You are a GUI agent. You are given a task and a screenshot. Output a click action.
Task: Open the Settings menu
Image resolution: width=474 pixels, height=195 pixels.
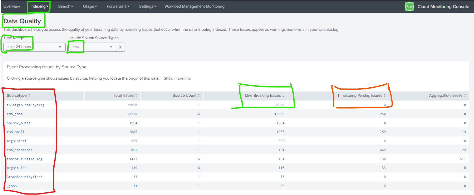click(x=148, y=7)
